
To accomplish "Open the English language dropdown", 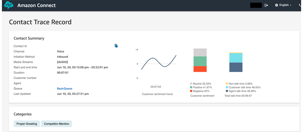I will 283,5.
